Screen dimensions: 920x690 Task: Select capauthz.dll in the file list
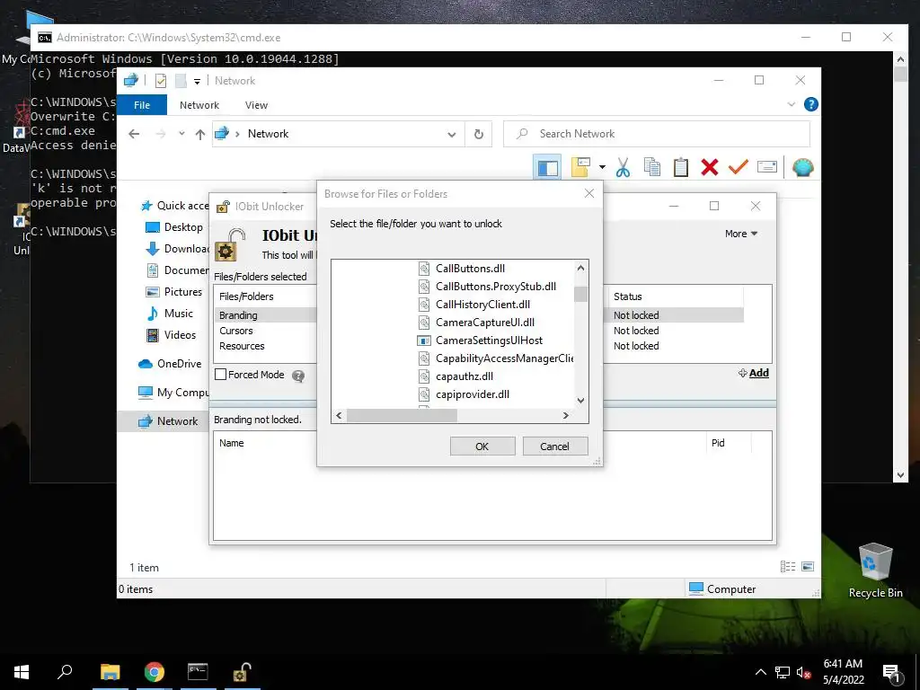click(464, 376)
